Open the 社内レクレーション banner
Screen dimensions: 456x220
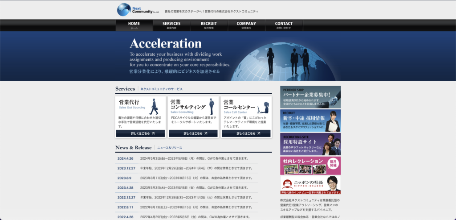tap(310, 166)
